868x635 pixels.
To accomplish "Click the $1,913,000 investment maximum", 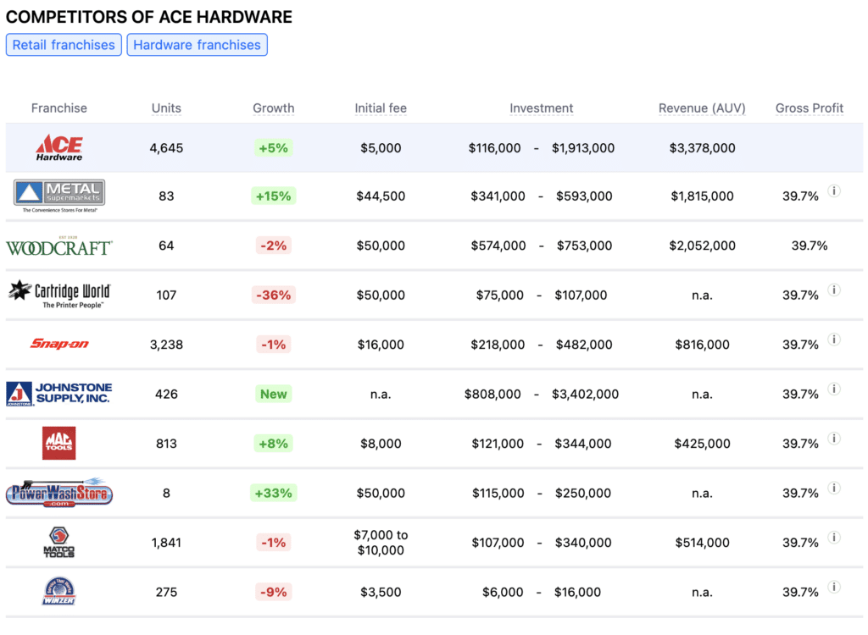I will pos(583,147).
